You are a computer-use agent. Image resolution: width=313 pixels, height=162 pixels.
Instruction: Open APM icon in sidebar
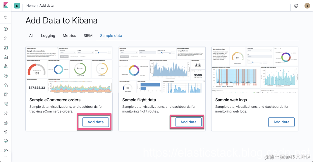6,104
